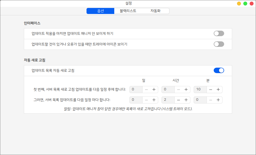The height and width of the screenshot is (155, 256).
Task: Click the recurring refresh 분 input field
Action: coord(200,100)
